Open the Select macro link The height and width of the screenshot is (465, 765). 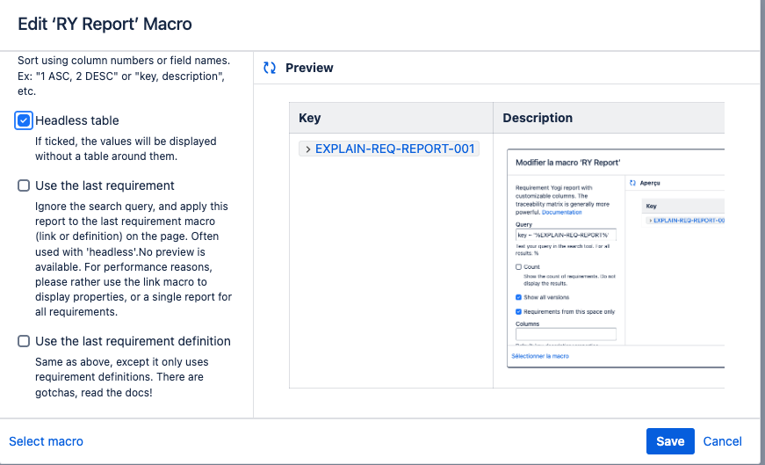[x=46, y=441]
